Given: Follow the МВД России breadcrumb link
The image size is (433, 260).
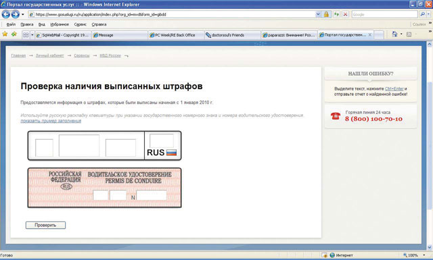Looking at the screenshot, I should click(x=110, y=55).
